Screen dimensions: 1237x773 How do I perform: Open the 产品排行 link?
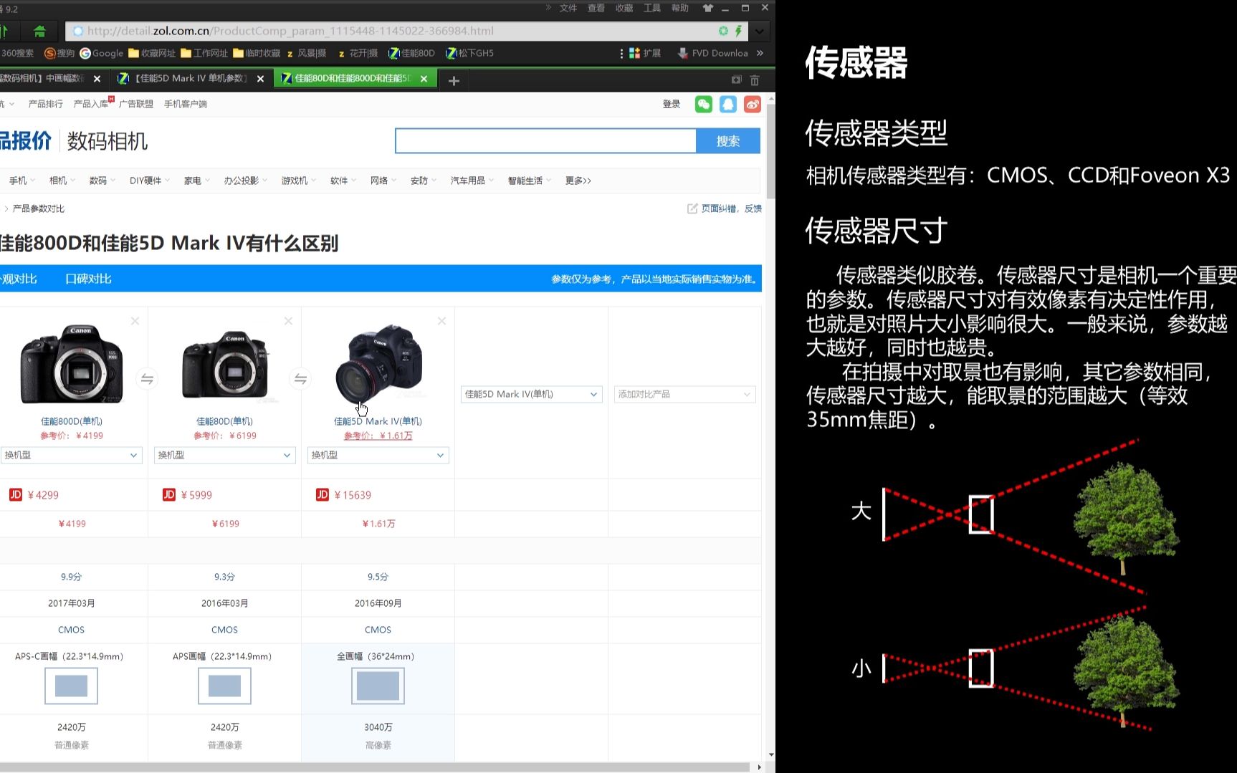coord(45,104)
